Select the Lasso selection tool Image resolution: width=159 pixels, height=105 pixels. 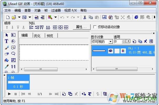click(x=13, y=53)
